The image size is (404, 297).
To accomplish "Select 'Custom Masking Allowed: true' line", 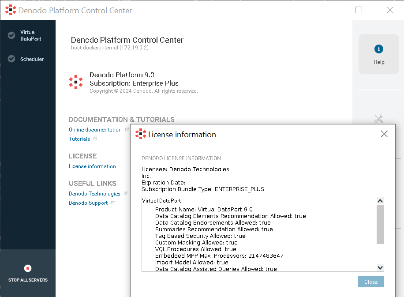I will point(196,243).
